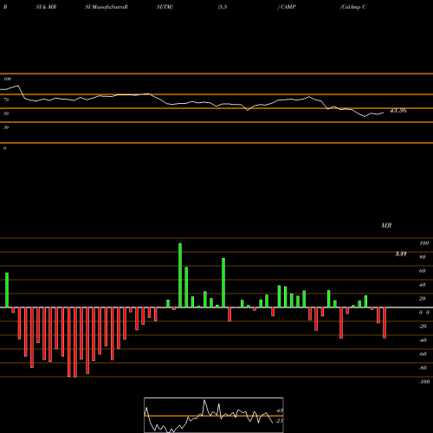Click the 40 label on the MR axis
Image resolution: width=433 pixels, height=433 pixels.
point(423,285)
